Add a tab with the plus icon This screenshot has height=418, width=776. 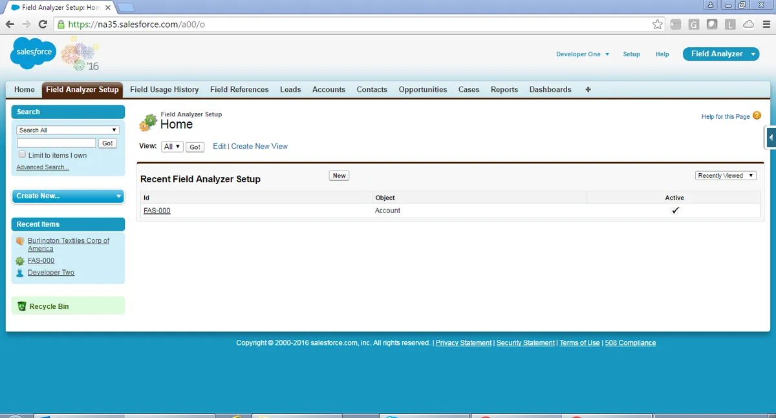click(588, 89)
